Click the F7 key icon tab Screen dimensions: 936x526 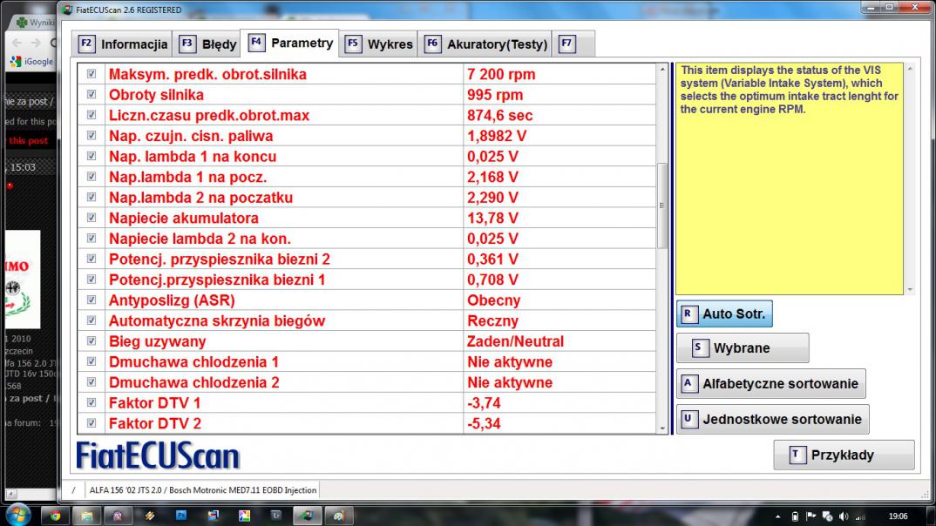pyautogui.click(x=567, y=44)
